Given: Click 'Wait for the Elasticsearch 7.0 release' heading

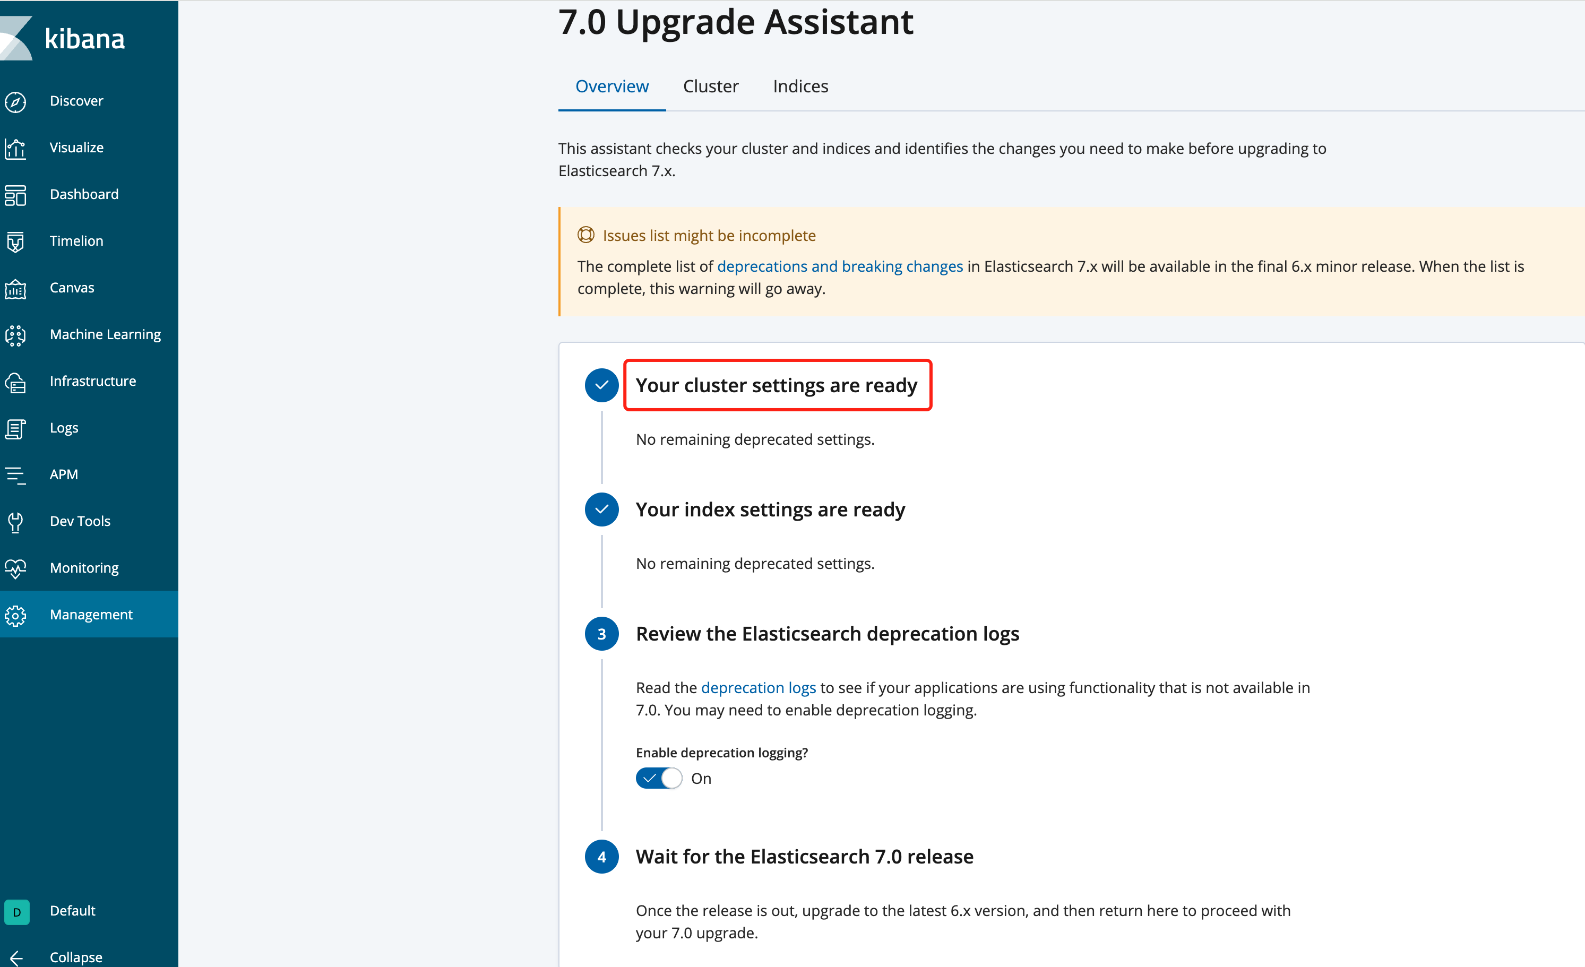Looking at the screenshot, I should 804,856.
